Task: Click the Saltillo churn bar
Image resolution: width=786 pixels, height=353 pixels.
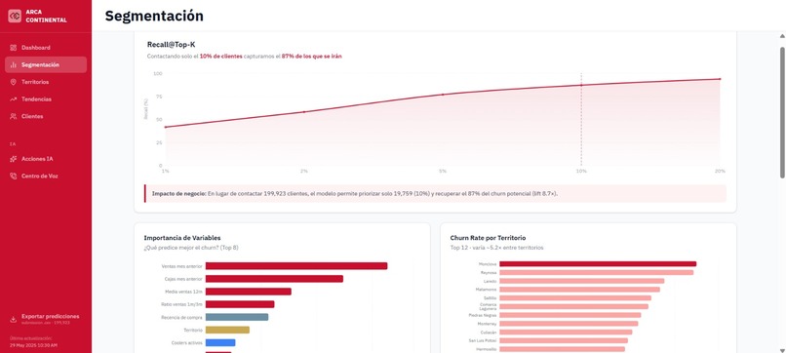Action: (575, 297)
